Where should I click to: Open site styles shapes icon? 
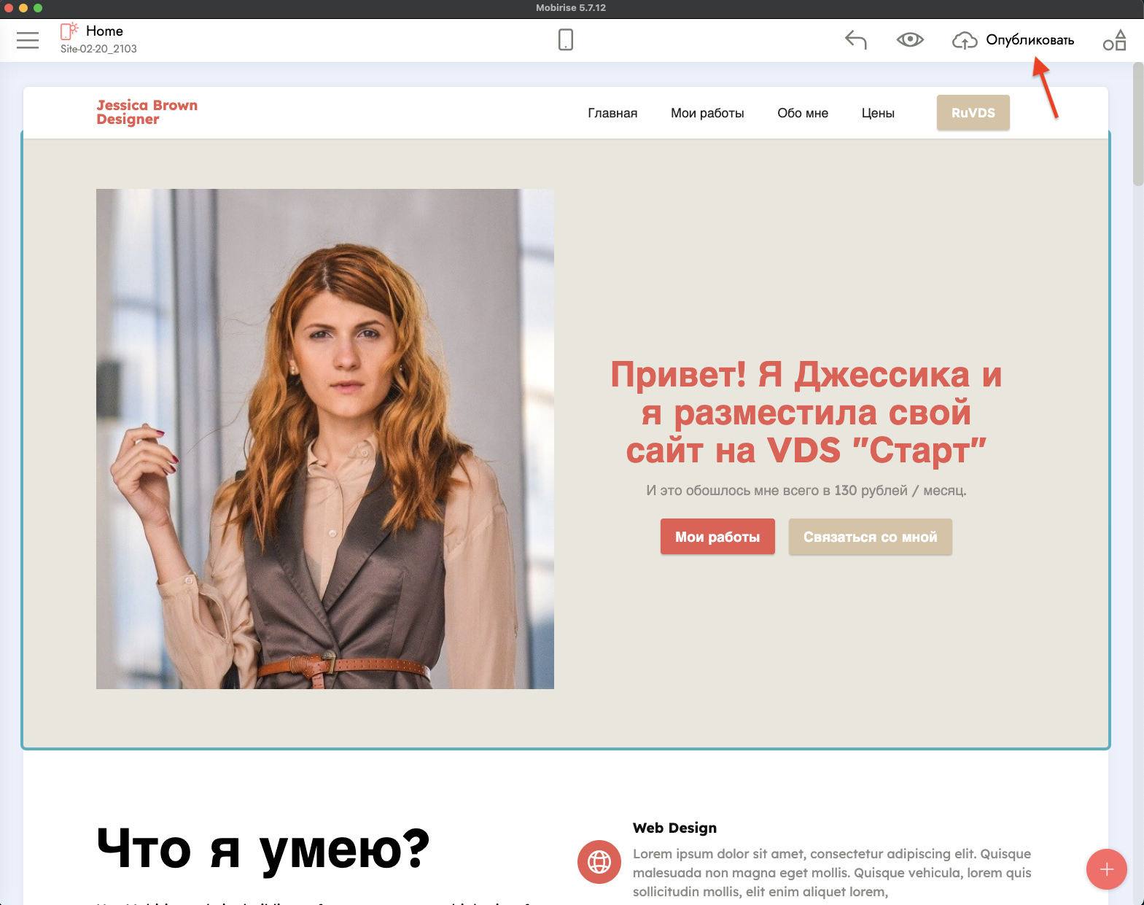[x=1115, y=40]
